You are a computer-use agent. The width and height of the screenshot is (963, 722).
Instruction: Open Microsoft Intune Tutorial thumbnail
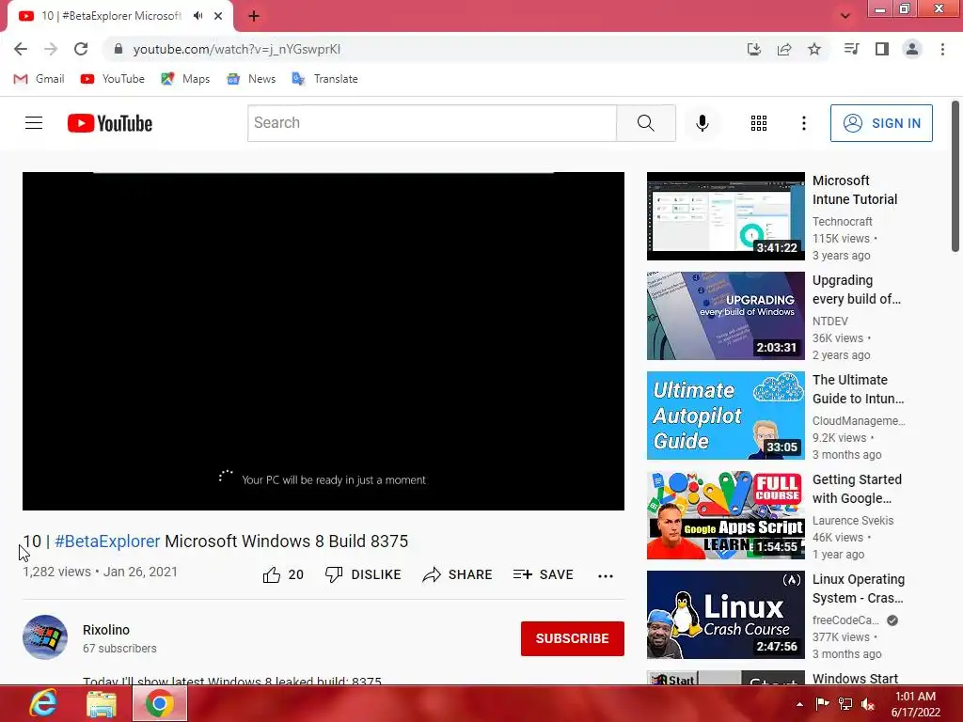[x=726, y=216]
